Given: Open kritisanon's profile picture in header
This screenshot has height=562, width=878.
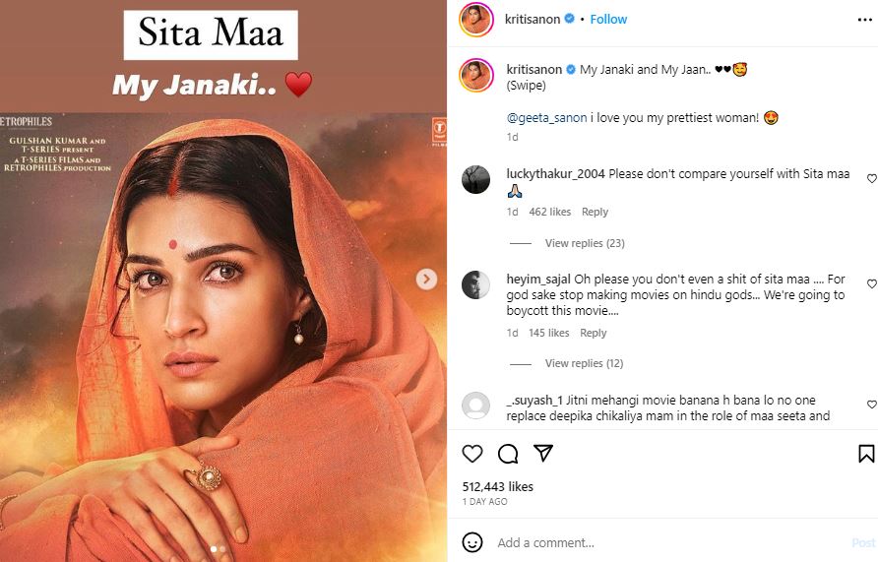Looking at the screenshot, I should (x=476, y=19).
